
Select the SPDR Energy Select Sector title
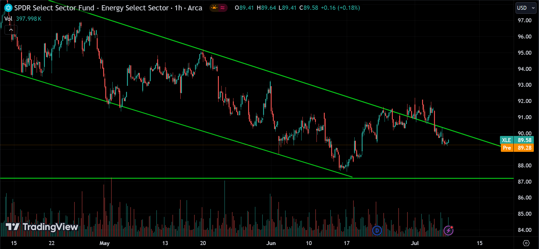click(108, 8)
